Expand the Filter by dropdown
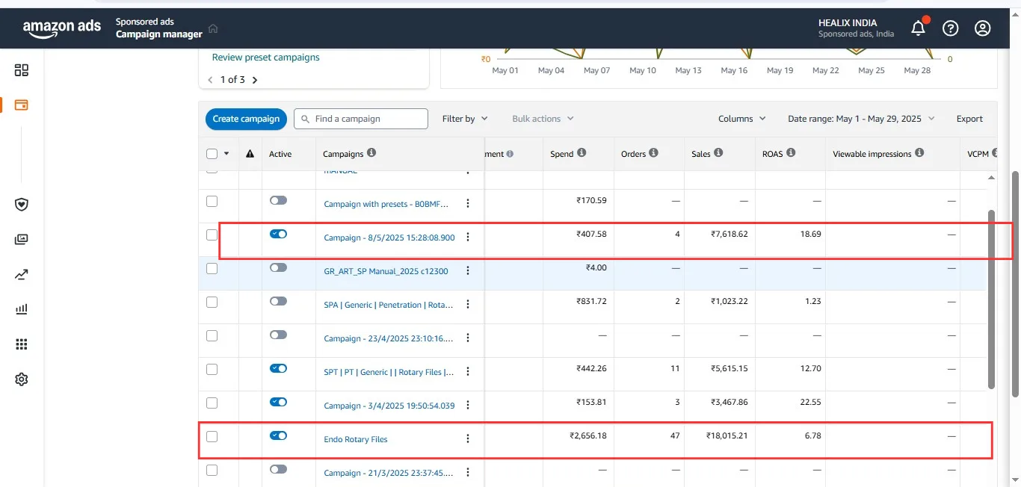 (x=465, y=119)
